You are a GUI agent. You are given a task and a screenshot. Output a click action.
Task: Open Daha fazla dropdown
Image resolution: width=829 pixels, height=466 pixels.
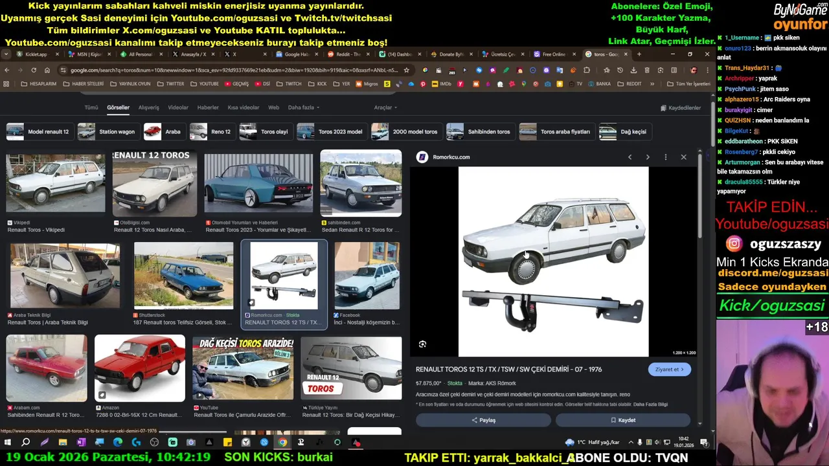tap(304, 107)
